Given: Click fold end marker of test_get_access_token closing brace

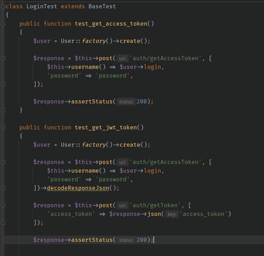Looking at the screenshot, I should 3,110.
